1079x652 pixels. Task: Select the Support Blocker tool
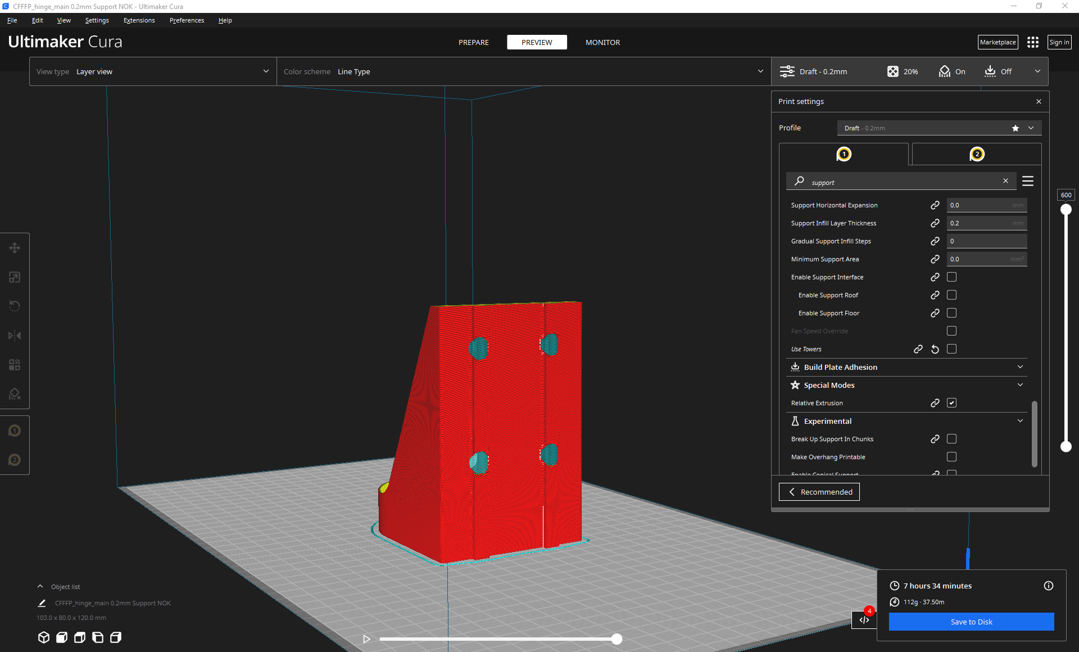(15, 394)
